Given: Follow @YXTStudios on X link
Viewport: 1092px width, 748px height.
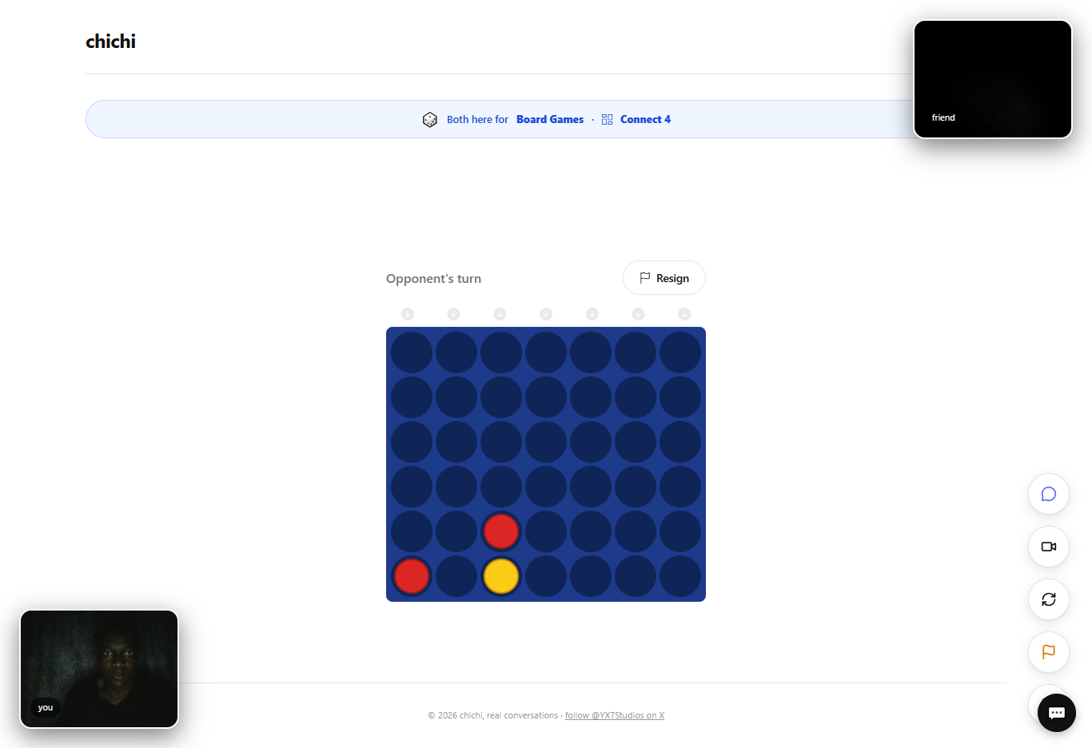Looking at the screenshot, I should coord(615,715).
